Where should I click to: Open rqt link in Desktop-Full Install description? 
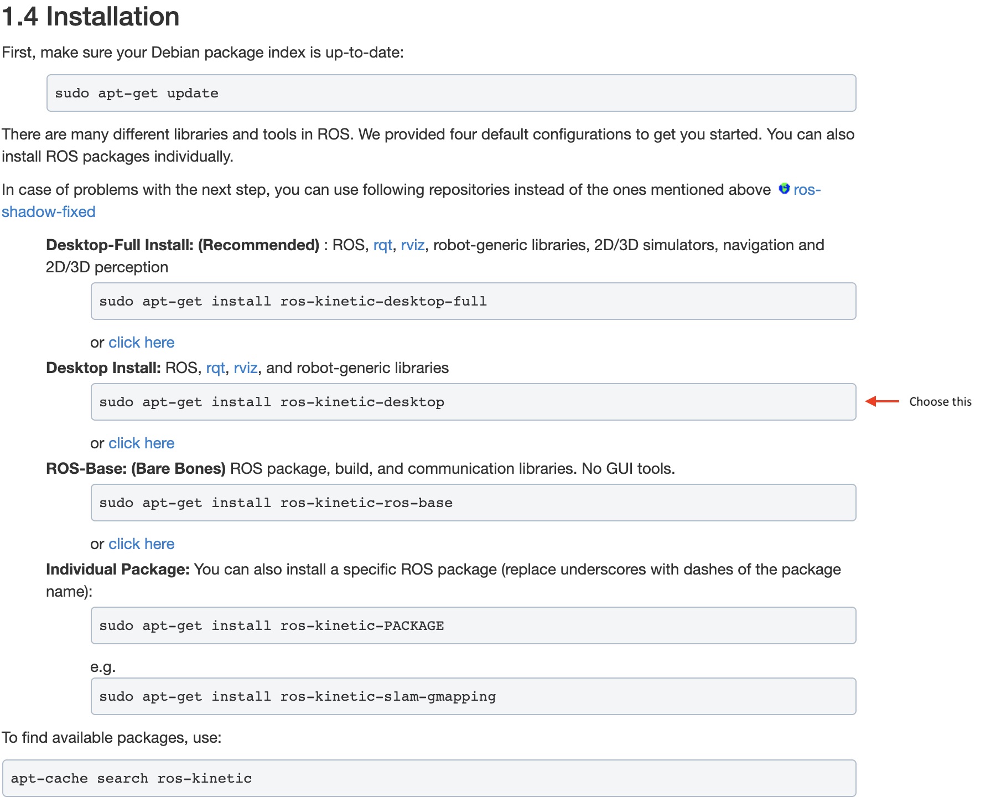382,245
